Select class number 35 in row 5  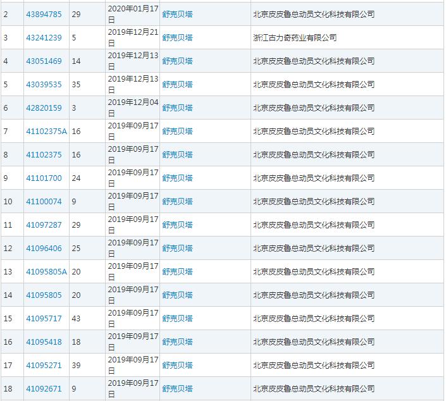pyautogui.click(x=76, y=85)
